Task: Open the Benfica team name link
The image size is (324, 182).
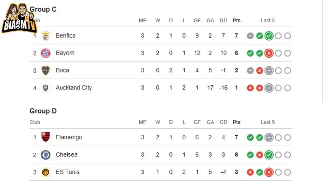Action: [x=66, y=36]
